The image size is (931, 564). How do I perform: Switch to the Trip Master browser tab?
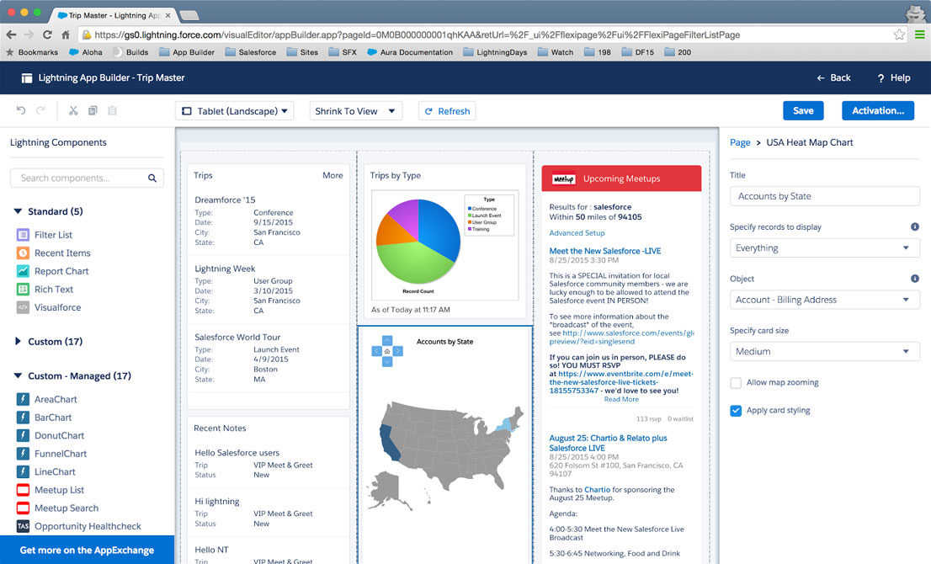[113, 15]
